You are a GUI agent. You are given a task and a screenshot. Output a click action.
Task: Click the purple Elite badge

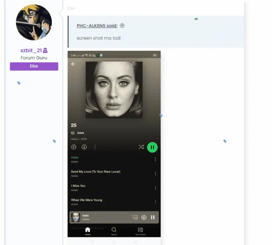tap(34, 66)
